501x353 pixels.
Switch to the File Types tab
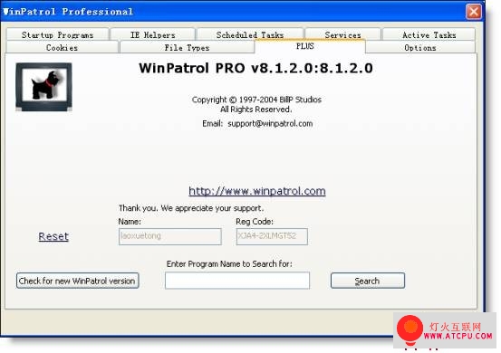[187, 47]
